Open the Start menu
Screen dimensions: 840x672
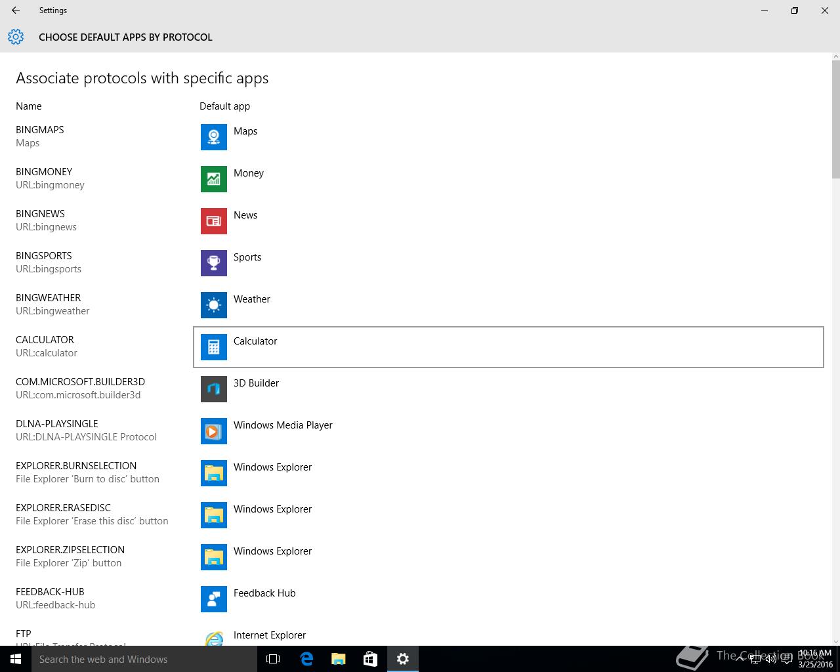[16, 659]
